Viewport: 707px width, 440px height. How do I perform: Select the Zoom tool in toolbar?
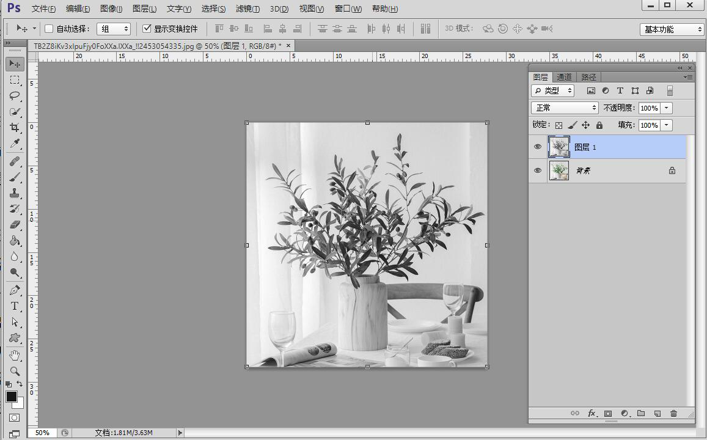pos(15,371)
